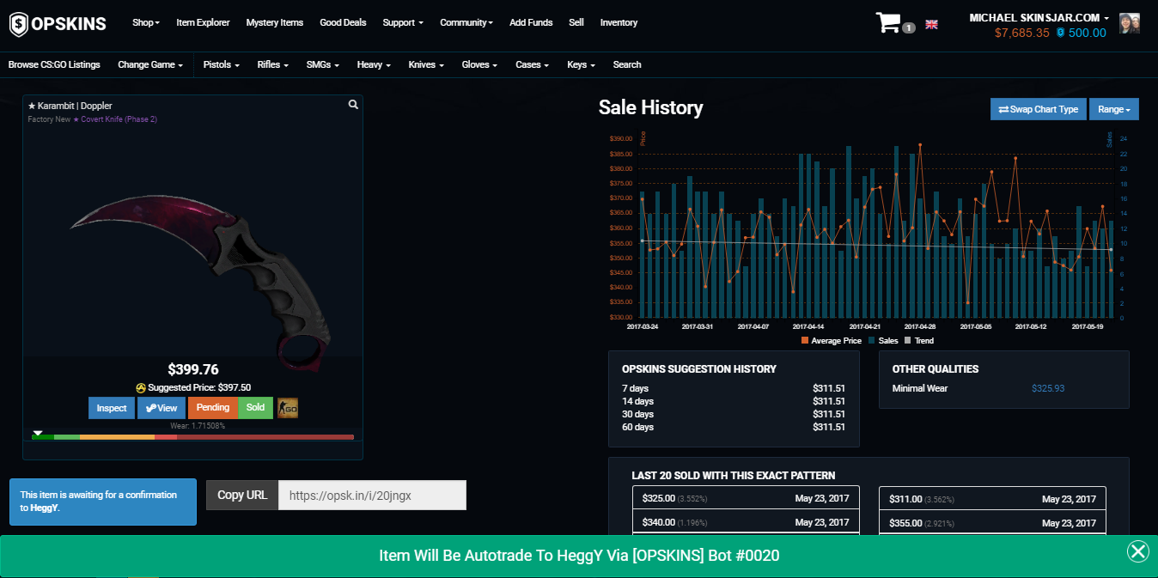Image resolution: width=1158 pixels, height=578 pixels.
Task: Open the Shop dropdown menu
Action: pyautogui.click(x=146, y=23)
